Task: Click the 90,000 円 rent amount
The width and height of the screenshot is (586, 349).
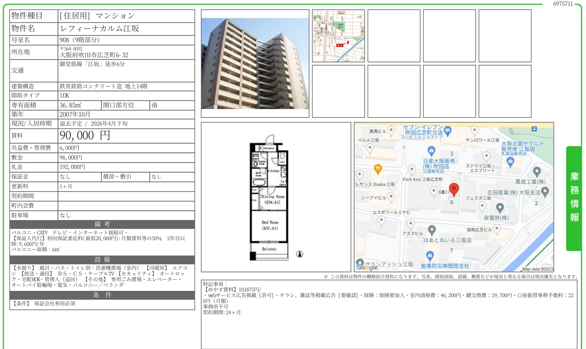Action: [85, 136]
